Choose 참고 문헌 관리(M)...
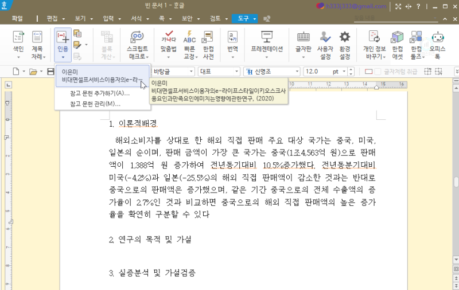 pos(95,104)
